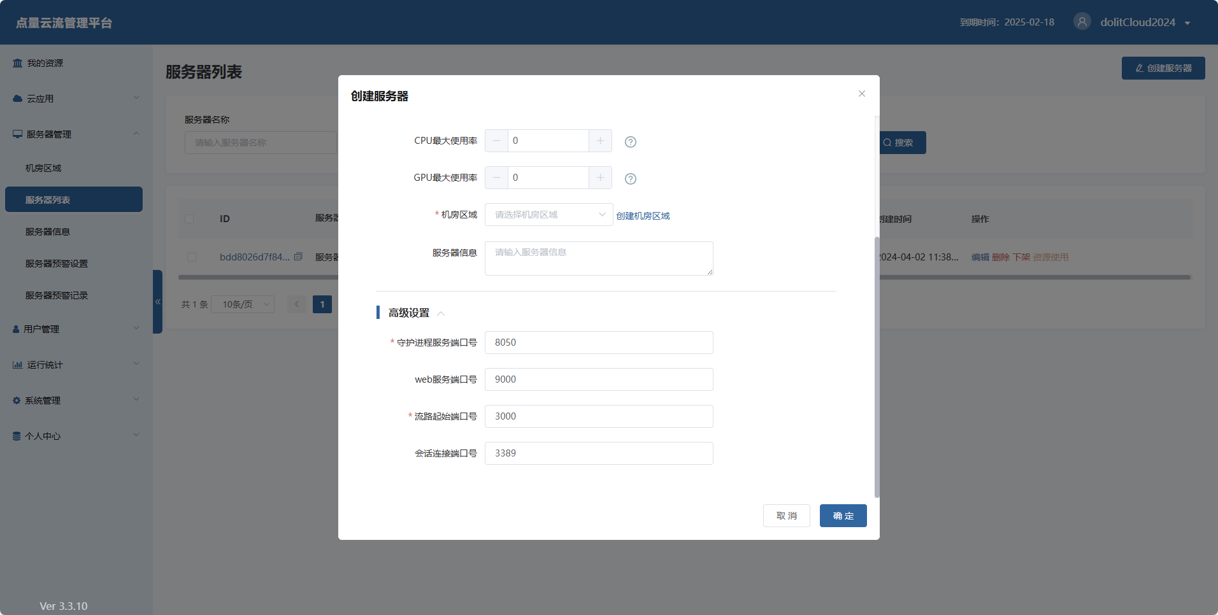
Task: Collapse the sidebar with the double-arrow handle
Action: point(157,302)
